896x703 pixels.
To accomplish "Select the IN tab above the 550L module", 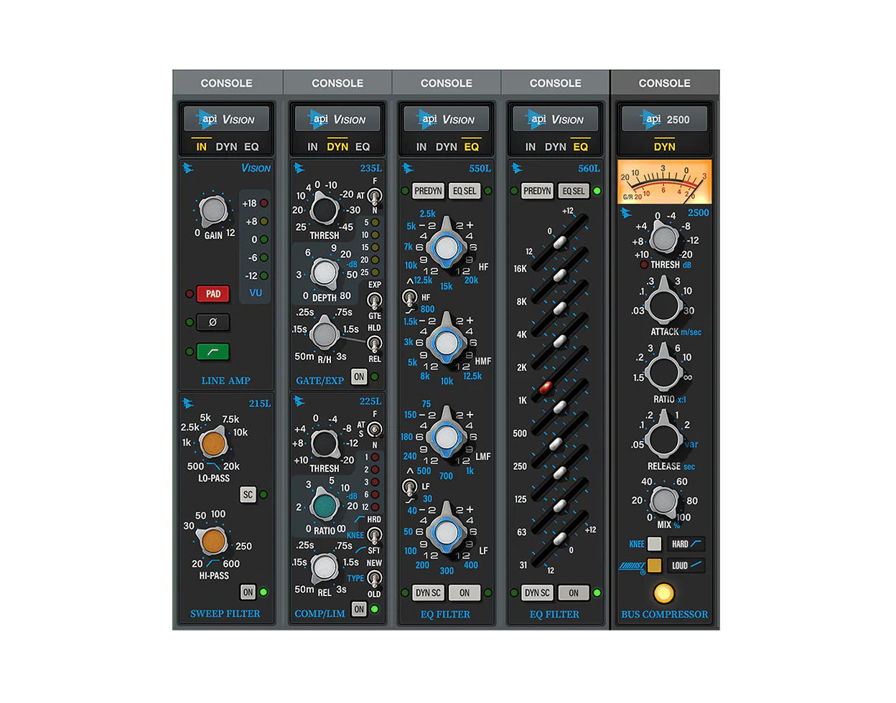I will (421, 146).
